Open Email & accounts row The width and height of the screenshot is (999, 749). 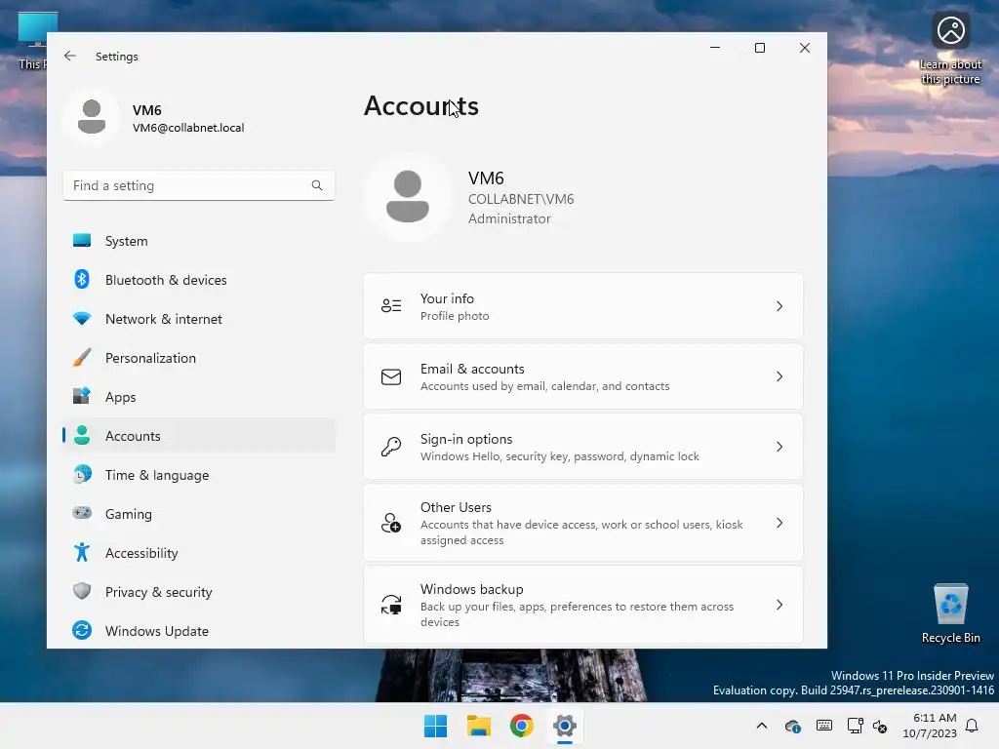click(583, 376)
